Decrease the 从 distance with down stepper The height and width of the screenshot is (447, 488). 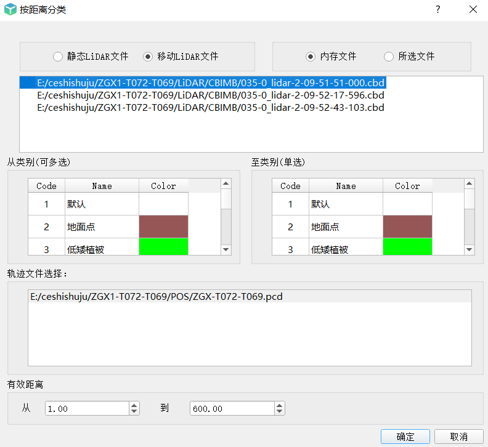coord(134,412)
